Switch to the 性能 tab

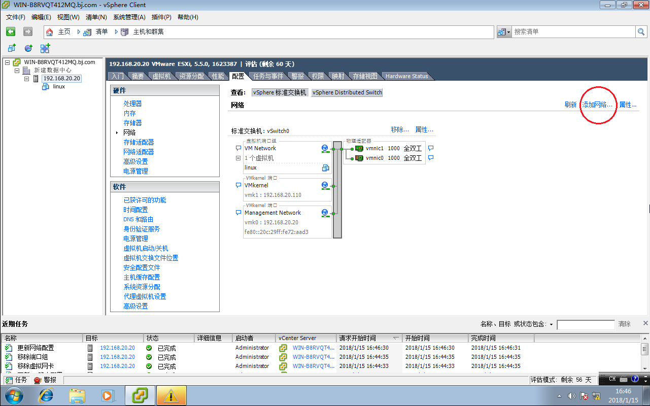[218, 76]
